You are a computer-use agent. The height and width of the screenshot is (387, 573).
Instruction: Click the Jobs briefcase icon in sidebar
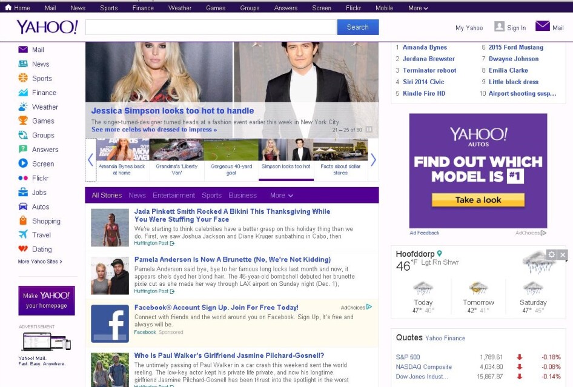click(x=23, y=192)
